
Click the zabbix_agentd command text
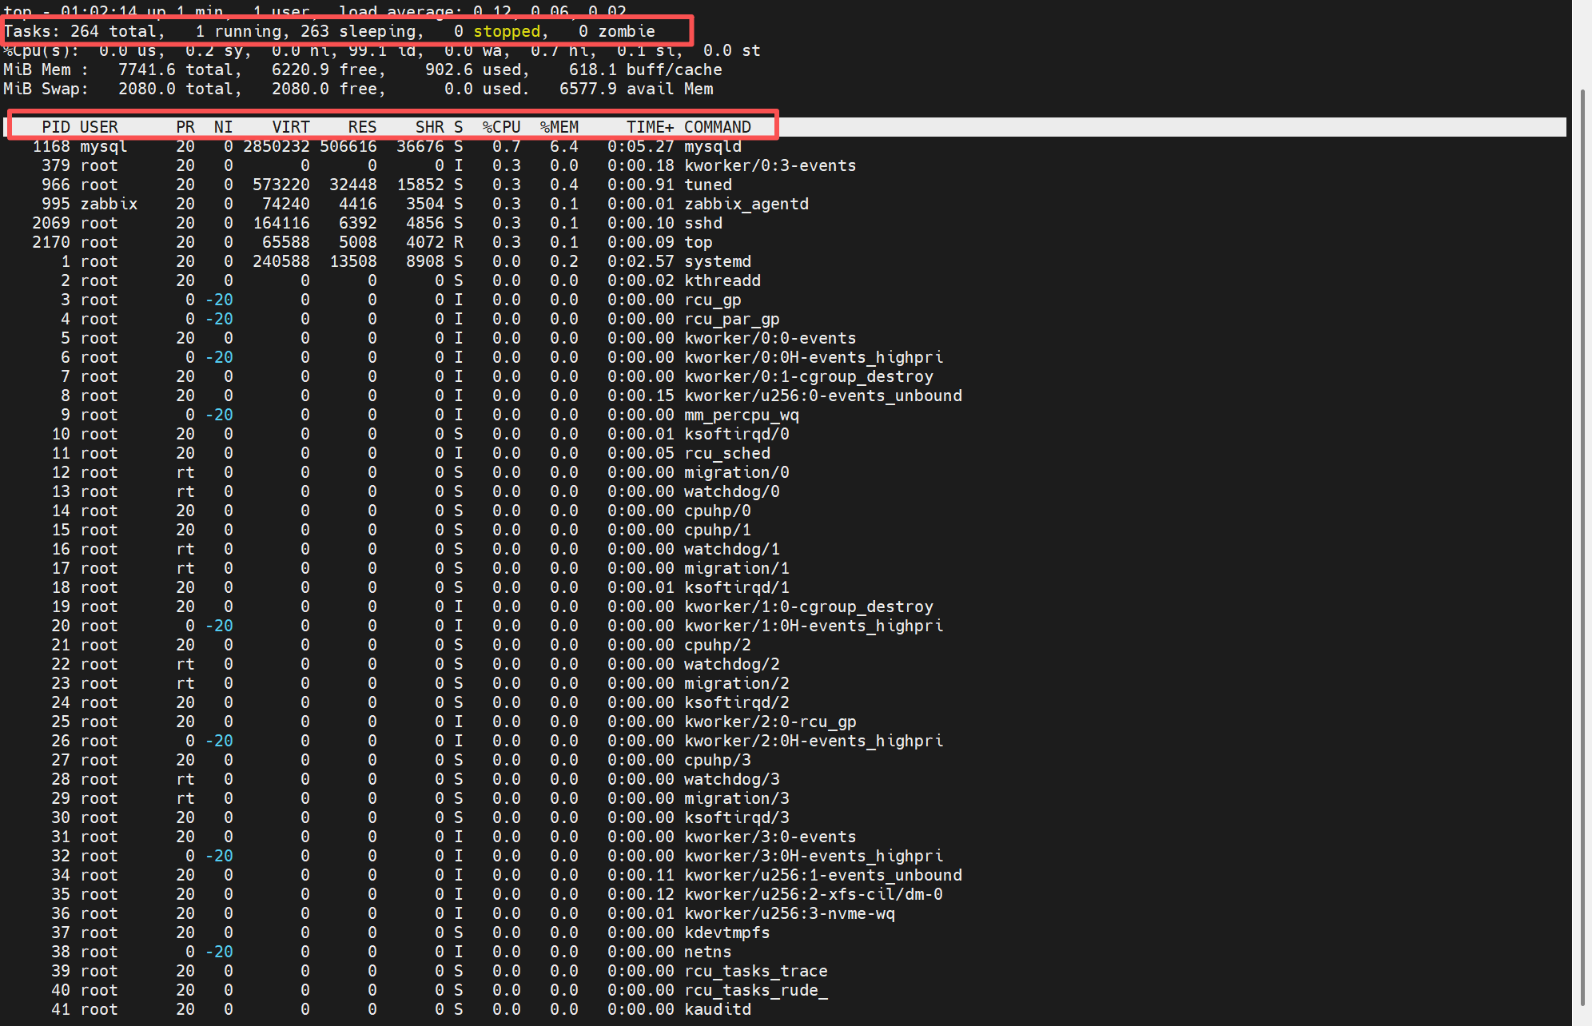coord(746,204)
